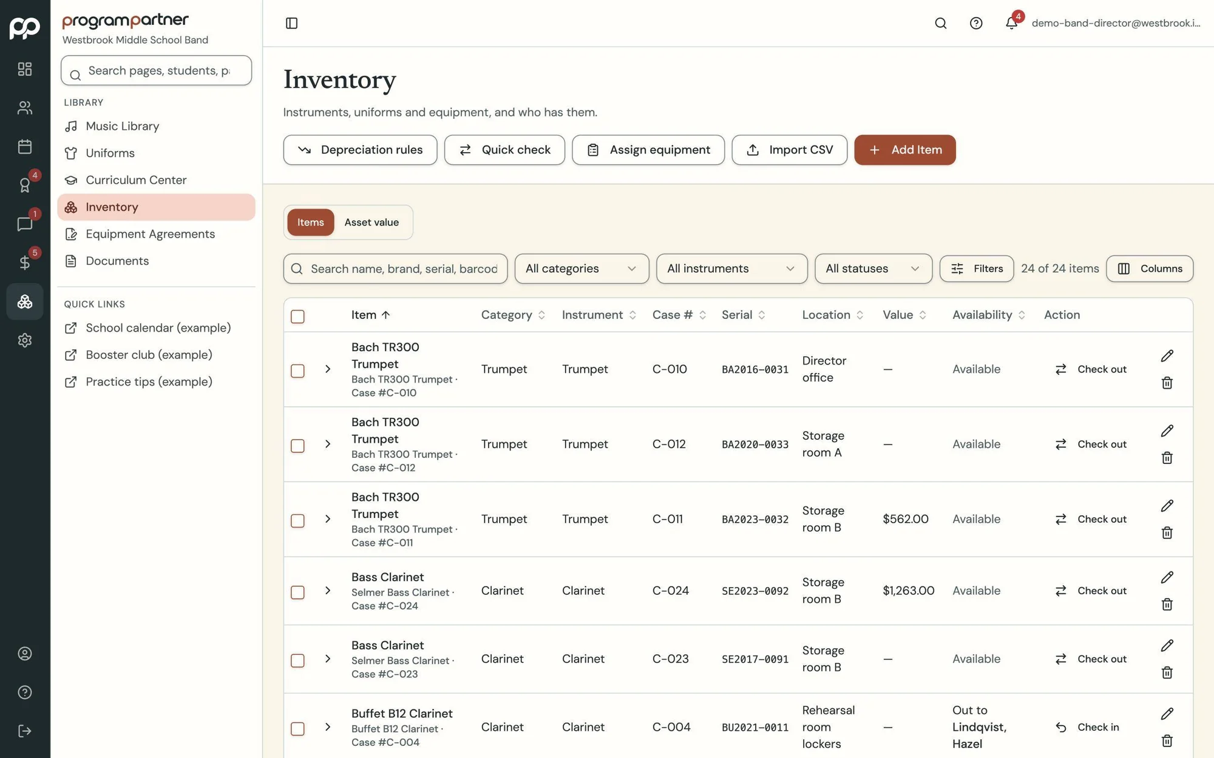Viewport: 1214px width, 758px height.
Task: Click the log out icon in left rail
Action: pos(25,731)
